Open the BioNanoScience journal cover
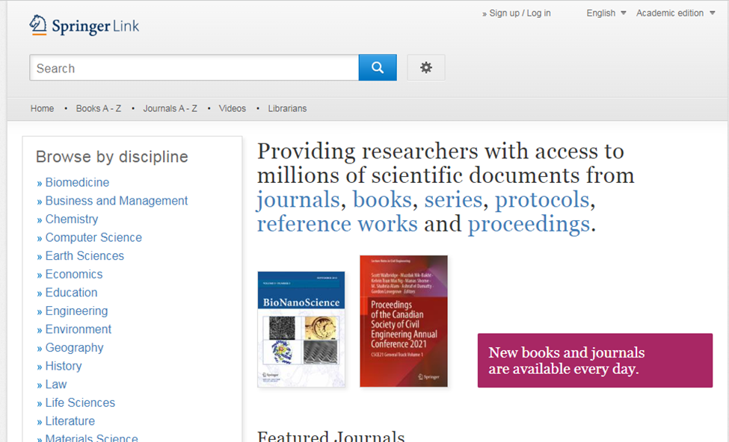Viewport: 729px width, 442px height. click(x=301, y=329)
